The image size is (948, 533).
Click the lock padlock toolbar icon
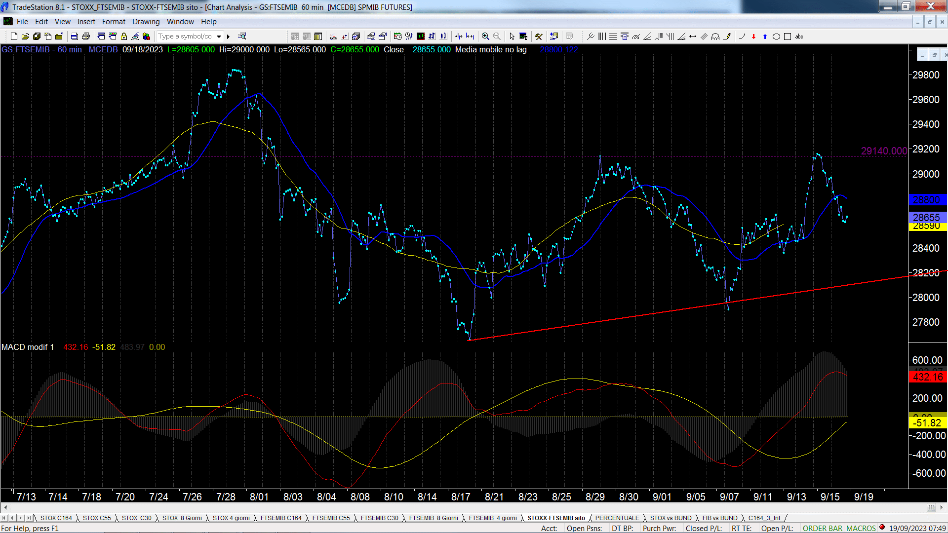(124, 37)
